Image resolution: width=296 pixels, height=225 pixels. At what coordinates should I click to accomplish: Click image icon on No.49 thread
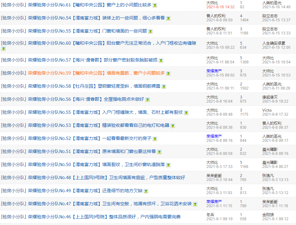click(x=146, y=191)
